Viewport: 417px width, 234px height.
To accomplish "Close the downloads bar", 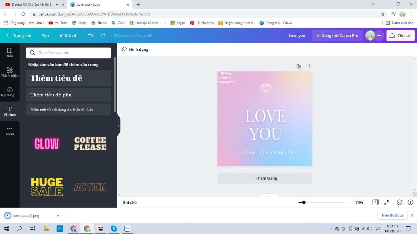I will pyautogui.click(x=412, y=215).
